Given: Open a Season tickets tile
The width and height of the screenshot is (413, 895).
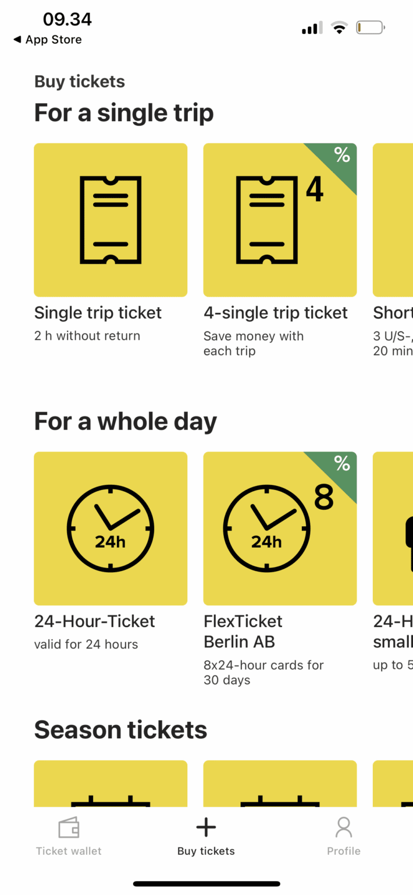Looking at the screenshot, I should pos(110,784).
